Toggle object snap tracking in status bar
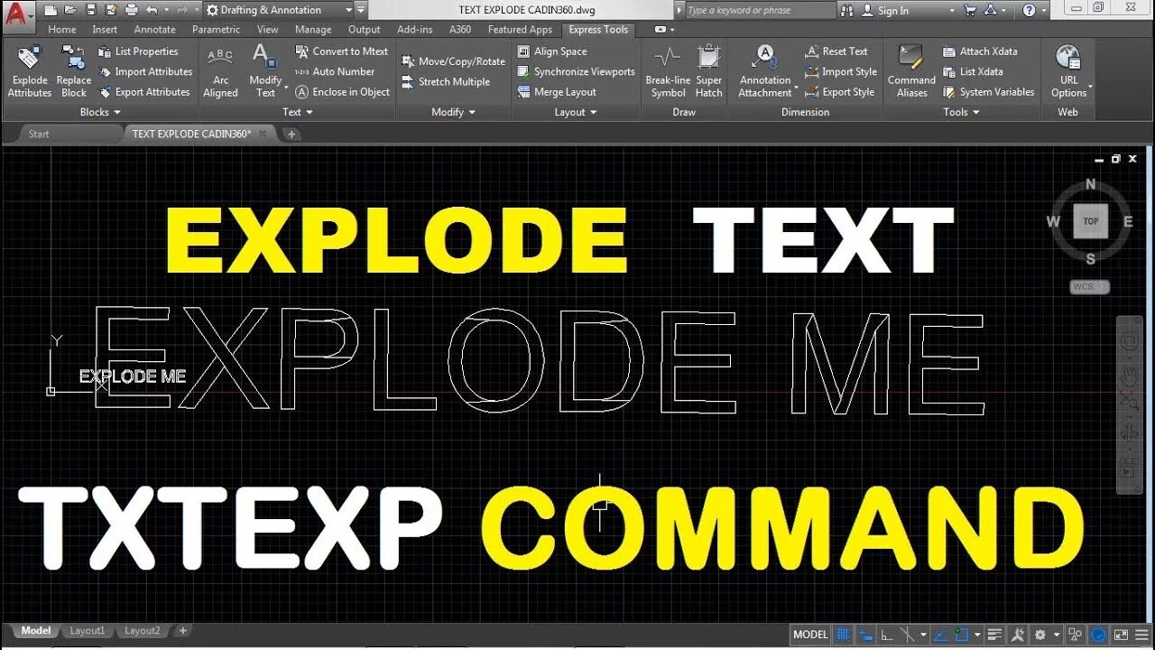This screenshot has height=650, width=1155. click(939, 635)
